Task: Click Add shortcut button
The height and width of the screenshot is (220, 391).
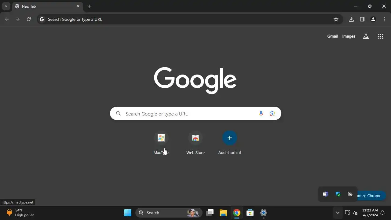Action: 230,143
